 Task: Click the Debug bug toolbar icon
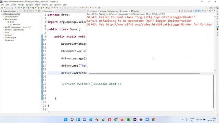click(x=19, y=8)
